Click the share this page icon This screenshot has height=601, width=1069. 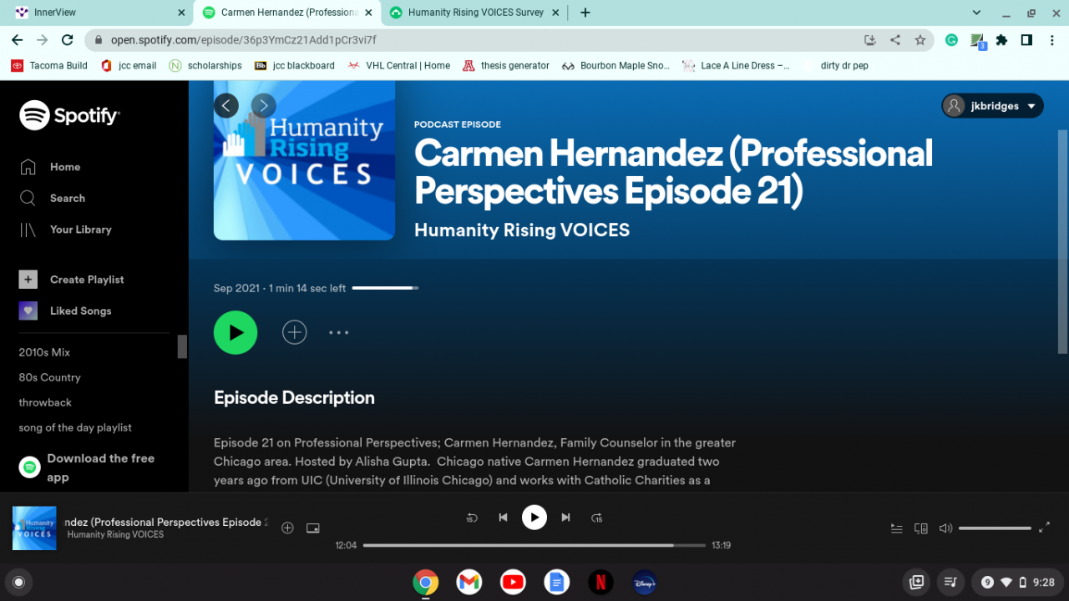(895, 40)
